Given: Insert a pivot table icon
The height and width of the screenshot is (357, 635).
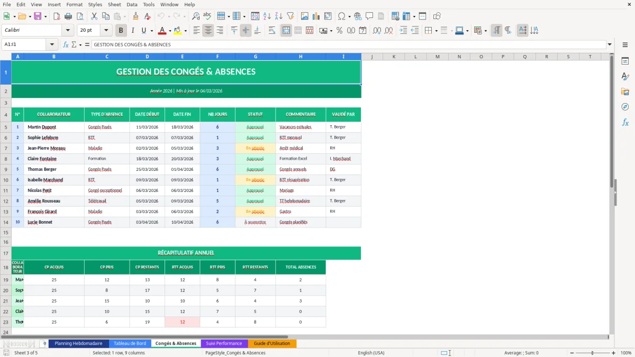Looking at the screenshot, I should [x=328, y=16].
